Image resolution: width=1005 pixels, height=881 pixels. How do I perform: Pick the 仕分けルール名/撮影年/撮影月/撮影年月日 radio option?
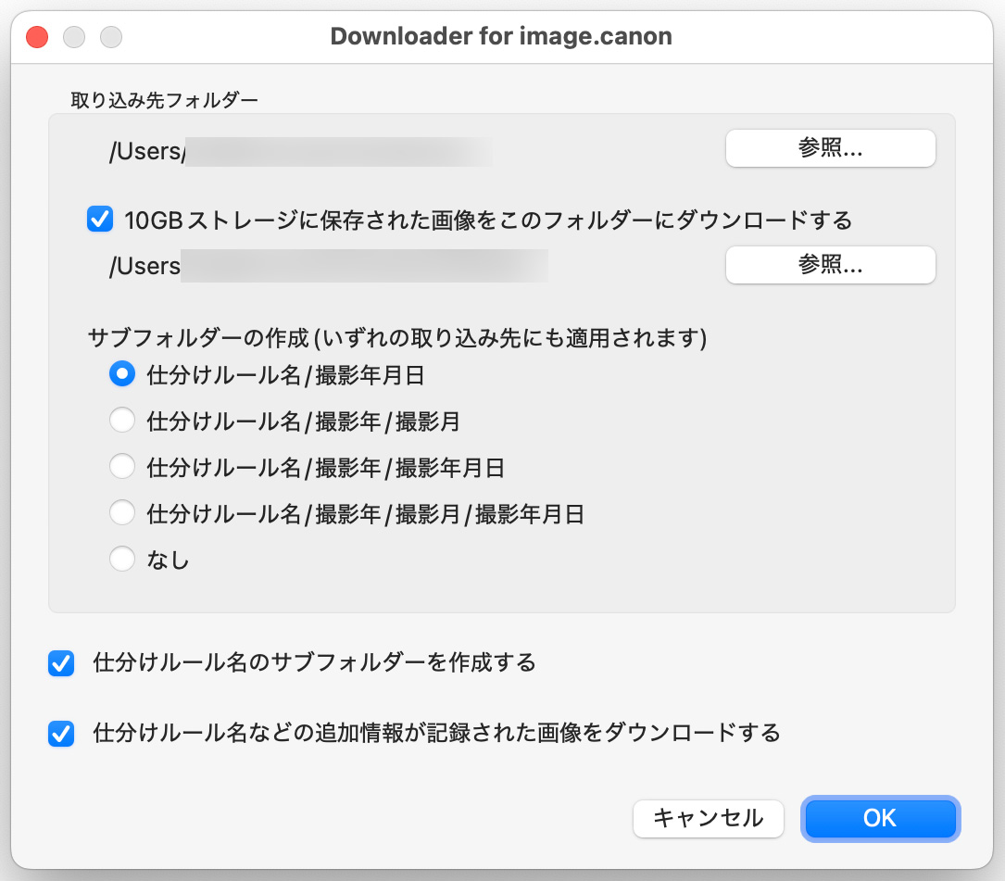[122, 513]
